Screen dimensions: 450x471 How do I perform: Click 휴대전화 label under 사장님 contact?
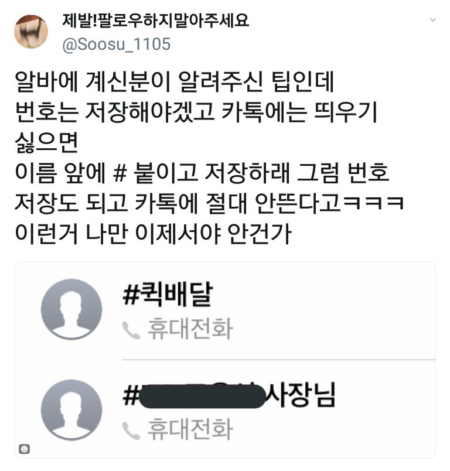tap(190, 429)
